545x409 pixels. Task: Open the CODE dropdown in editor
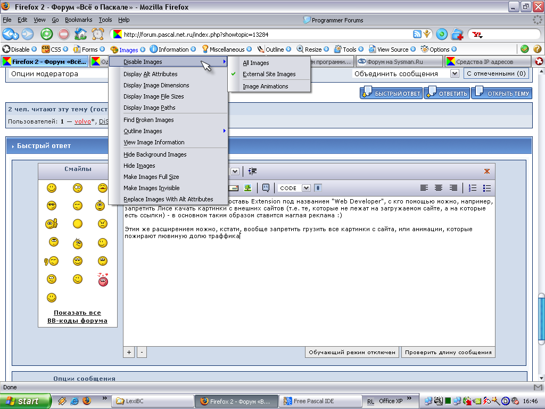click(x=306, y=188)
